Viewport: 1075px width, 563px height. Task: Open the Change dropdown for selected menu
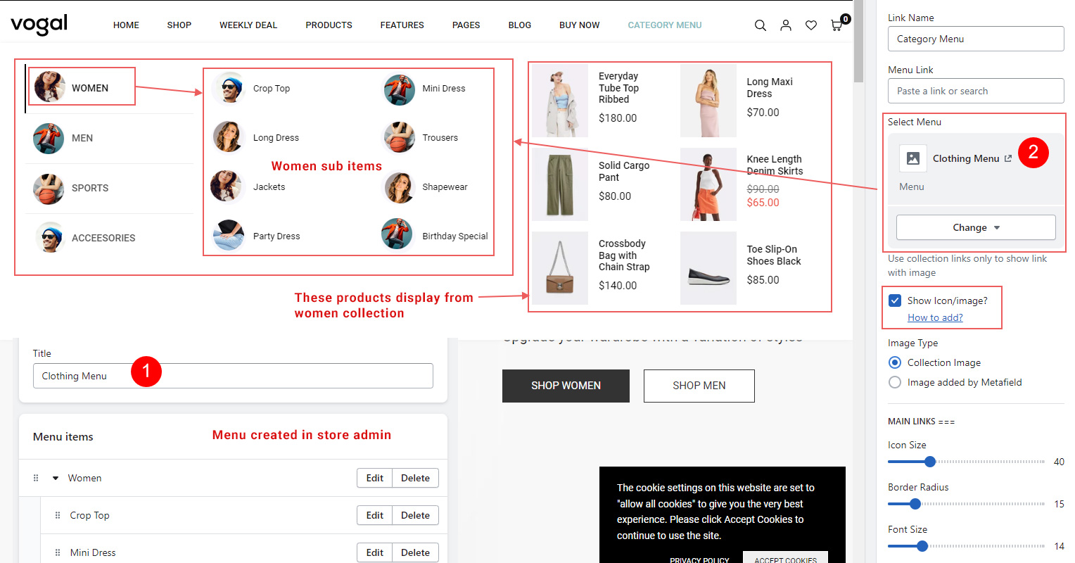(x=976, y=227)
